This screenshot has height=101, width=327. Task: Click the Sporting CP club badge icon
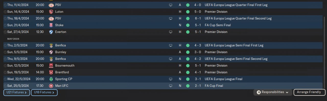point(51,79)
